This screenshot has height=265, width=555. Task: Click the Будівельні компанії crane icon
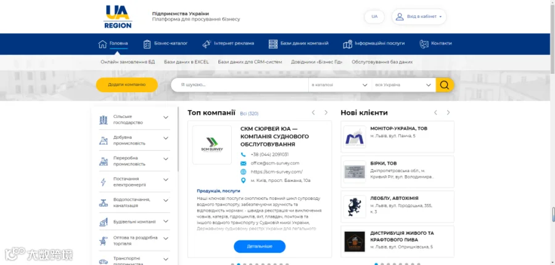tap(104, 222)
